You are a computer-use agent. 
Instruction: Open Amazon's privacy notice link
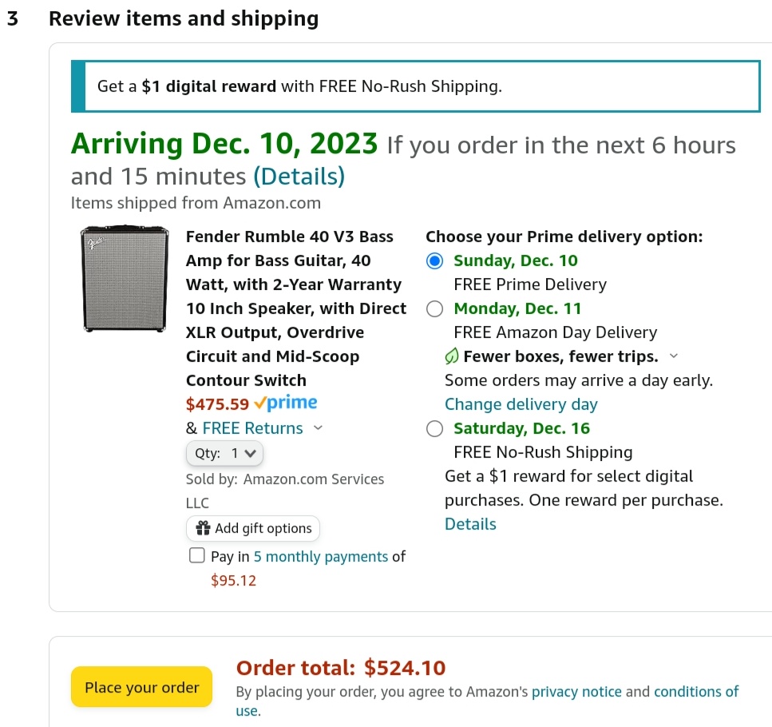point(576,692)
